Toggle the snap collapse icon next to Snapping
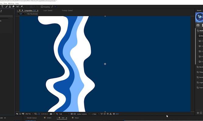This screenshot has height=121, width=203. pyautogui.click(x=52, y=7)
